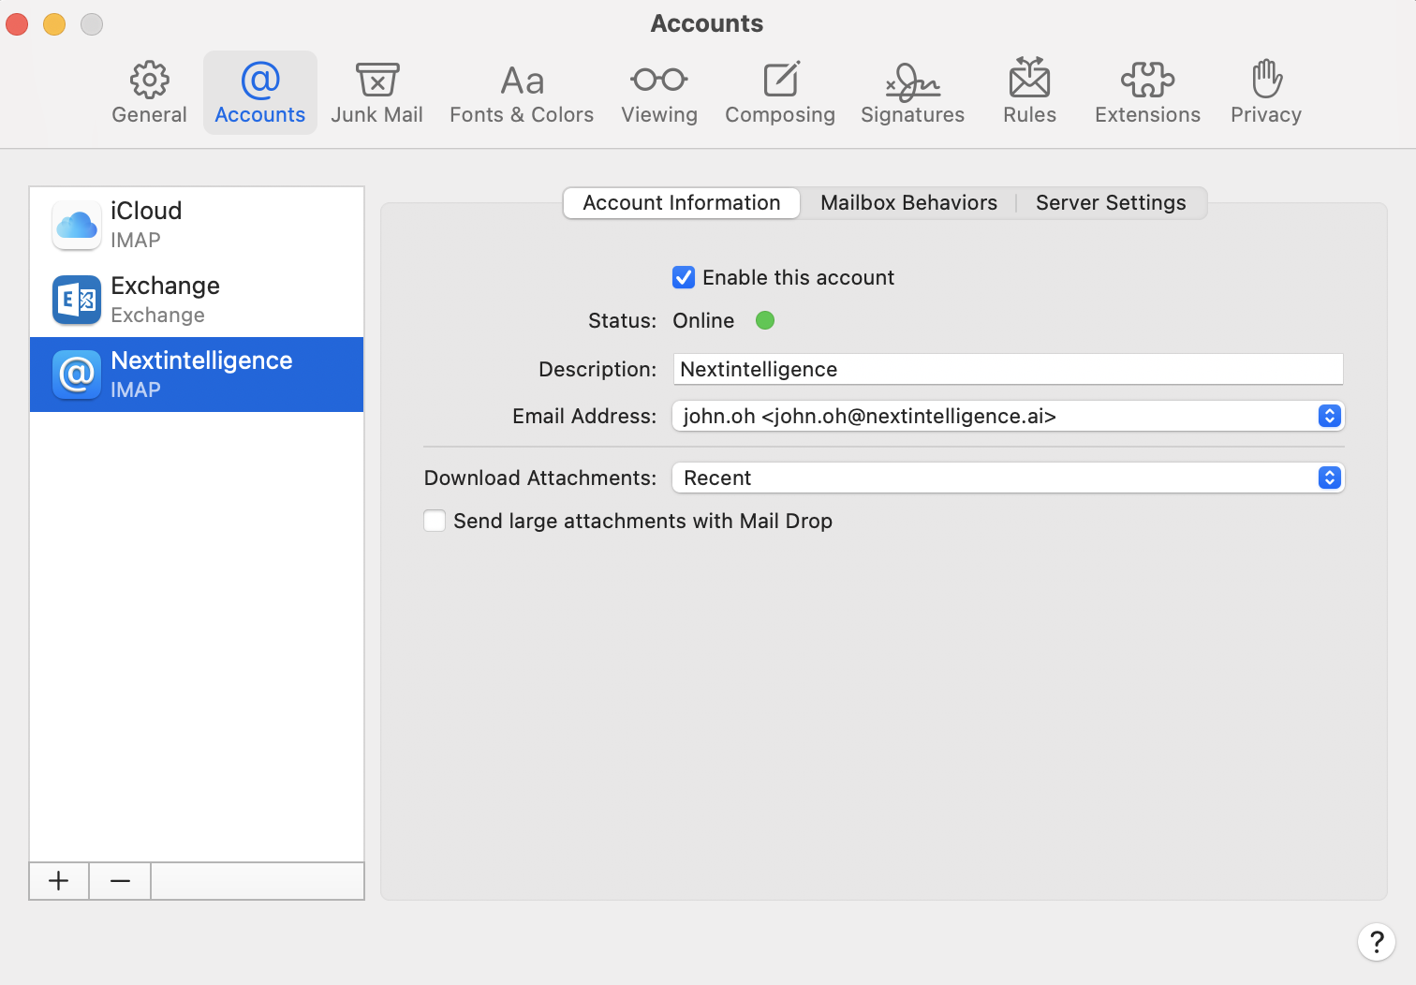Open the Rules preferences pane

point(1029,93)
